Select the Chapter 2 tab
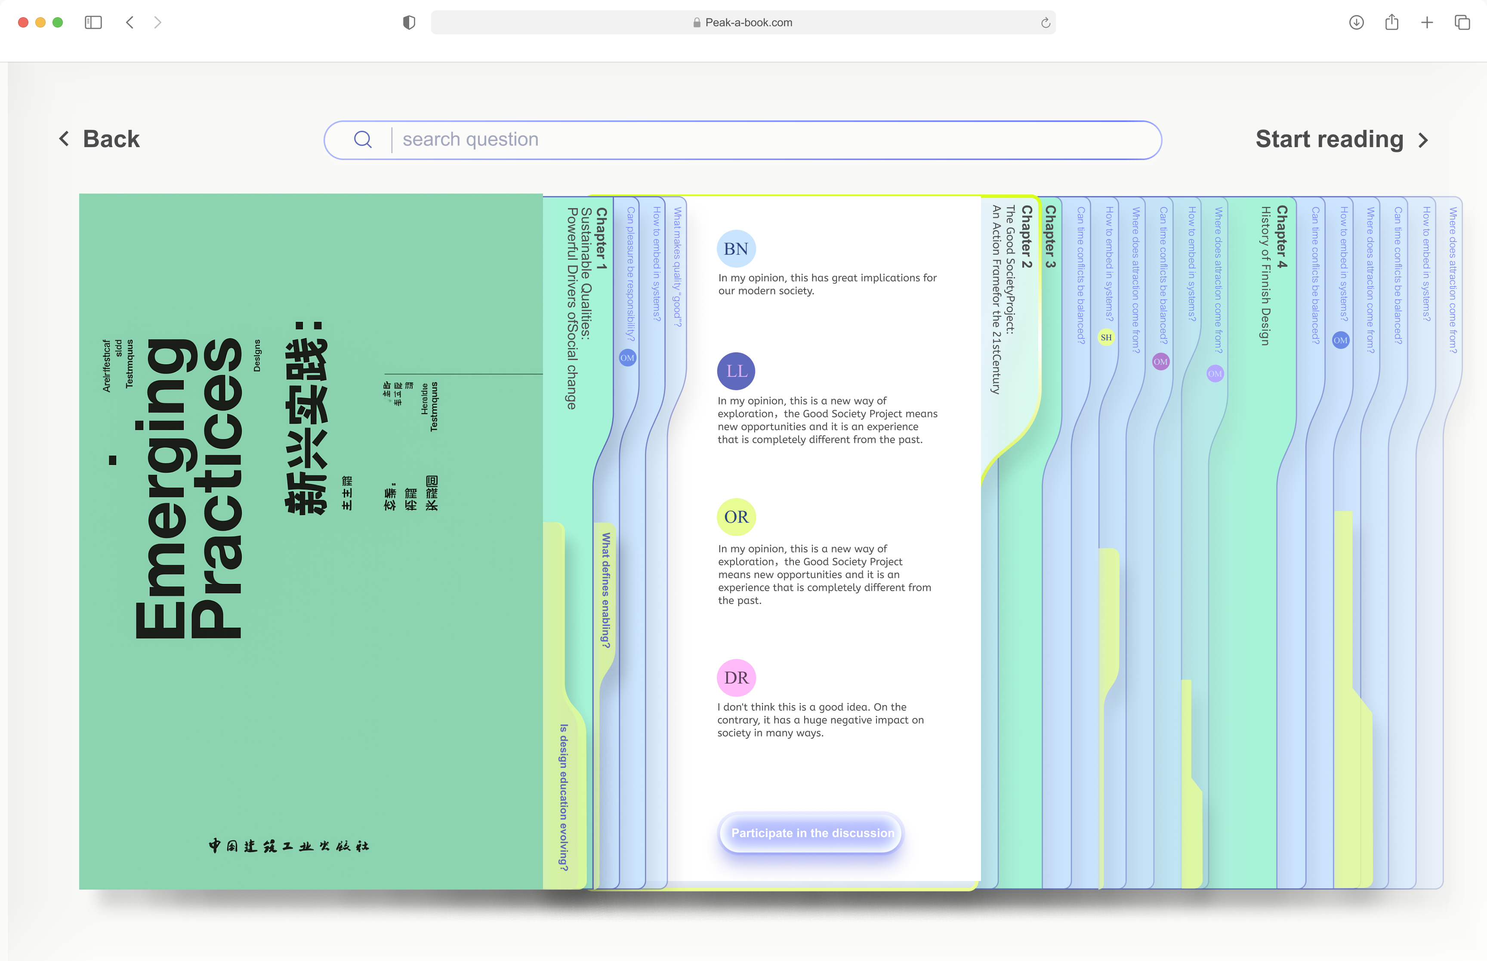 1026,238
